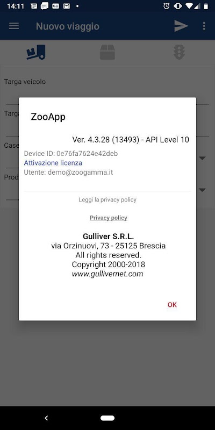Screen dimensions: 215x430
Task: Expand the first dropdown arrow behind the dialog
Action: [203, 158]
